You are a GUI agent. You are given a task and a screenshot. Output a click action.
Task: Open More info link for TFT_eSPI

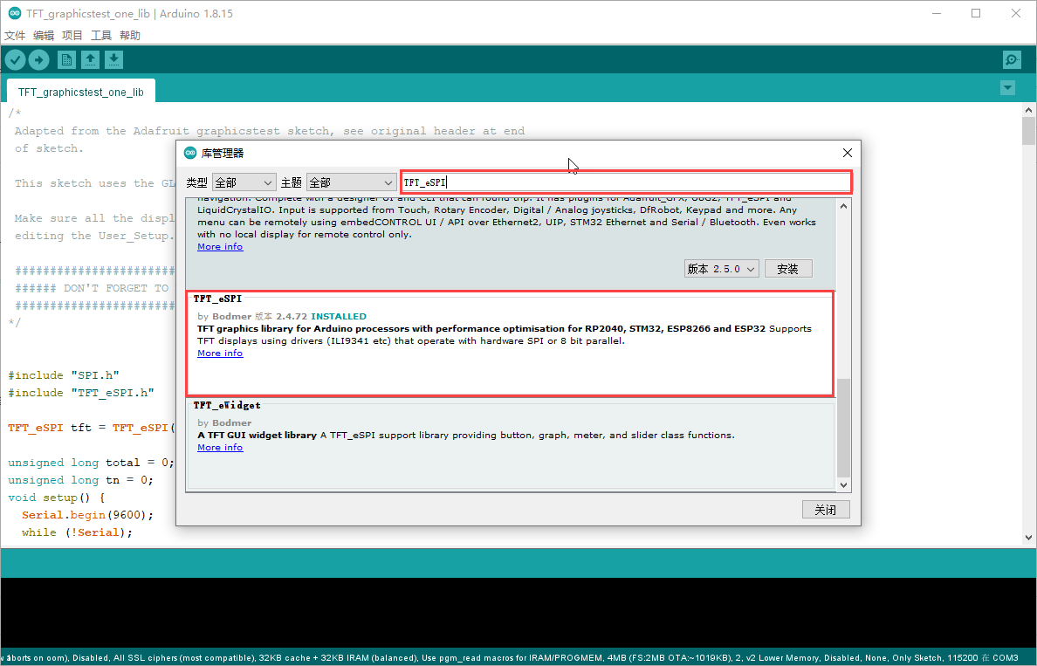tap(220, 354)
